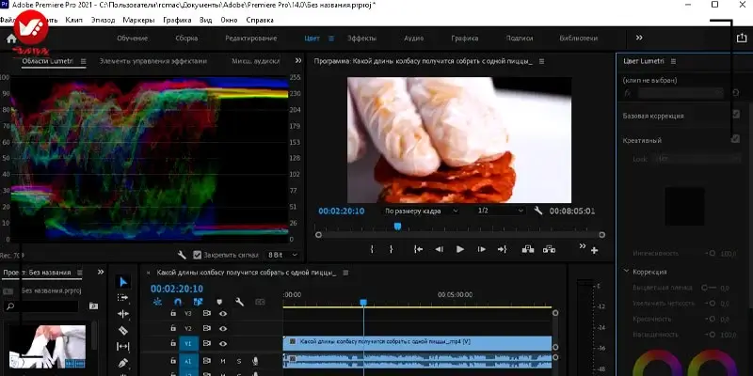Solo audio track A1
Viewport: 753px width, 376px height.
(x=239, y=361)
